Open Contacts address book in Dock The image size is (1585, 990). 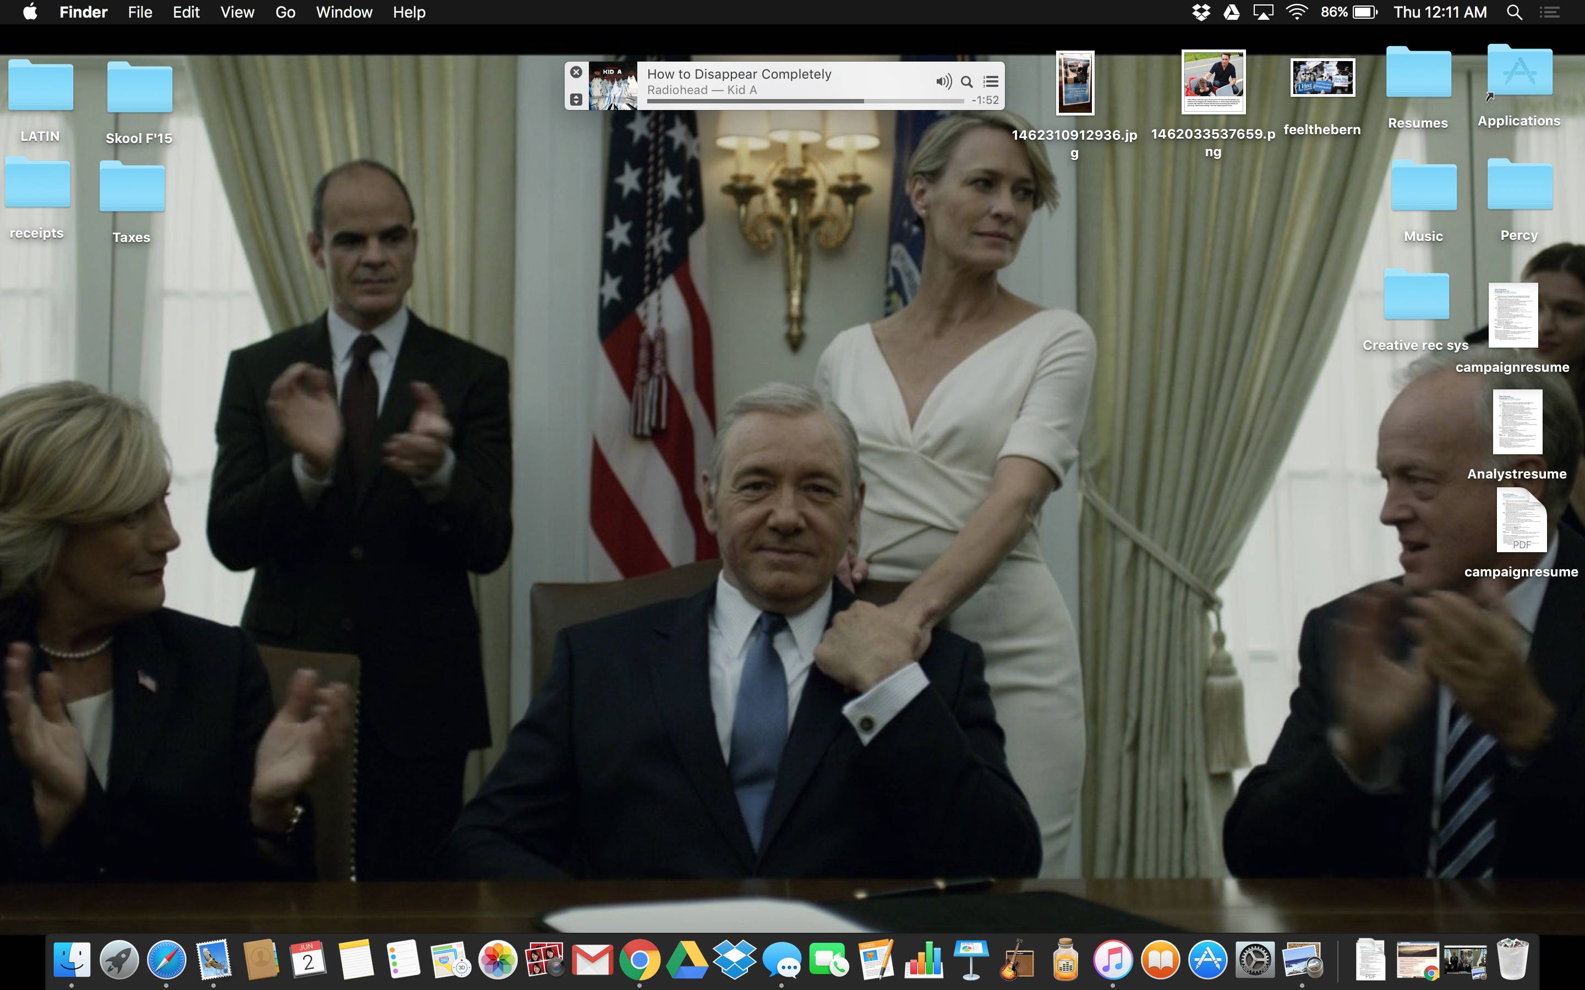pyautogui.click(x=261, y=960)
